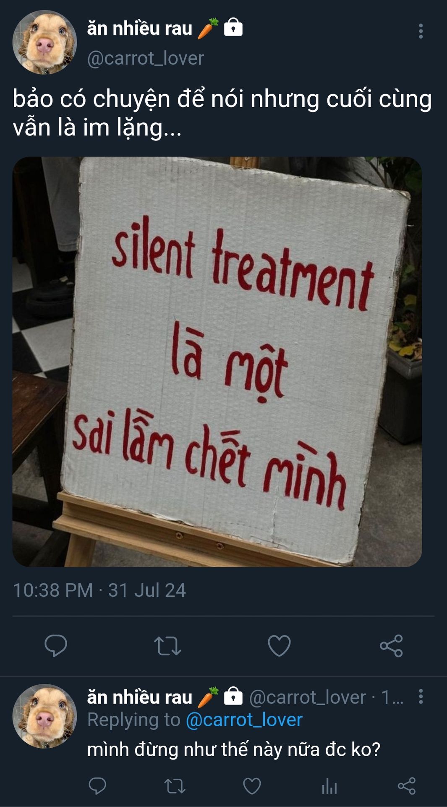
Task: Share the reply tweet
Action: click(x=406, y=786)
